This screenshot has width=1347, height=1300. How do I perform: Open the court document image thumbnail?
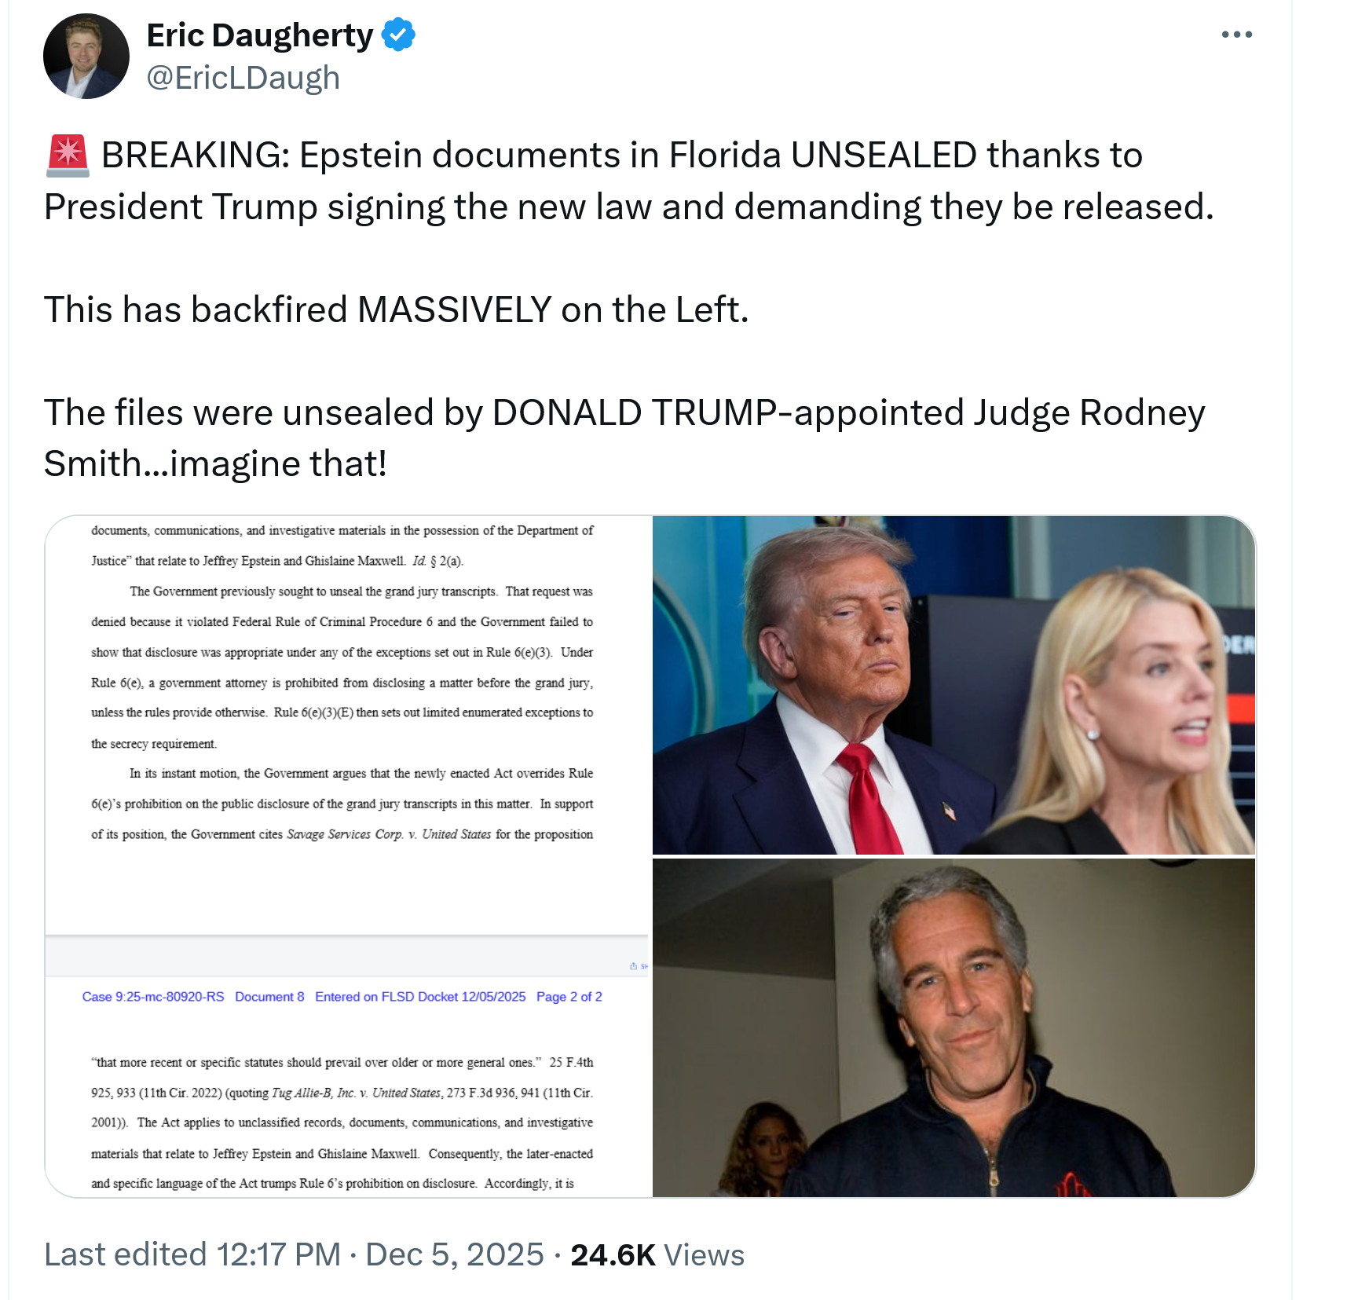click(348, 856)
